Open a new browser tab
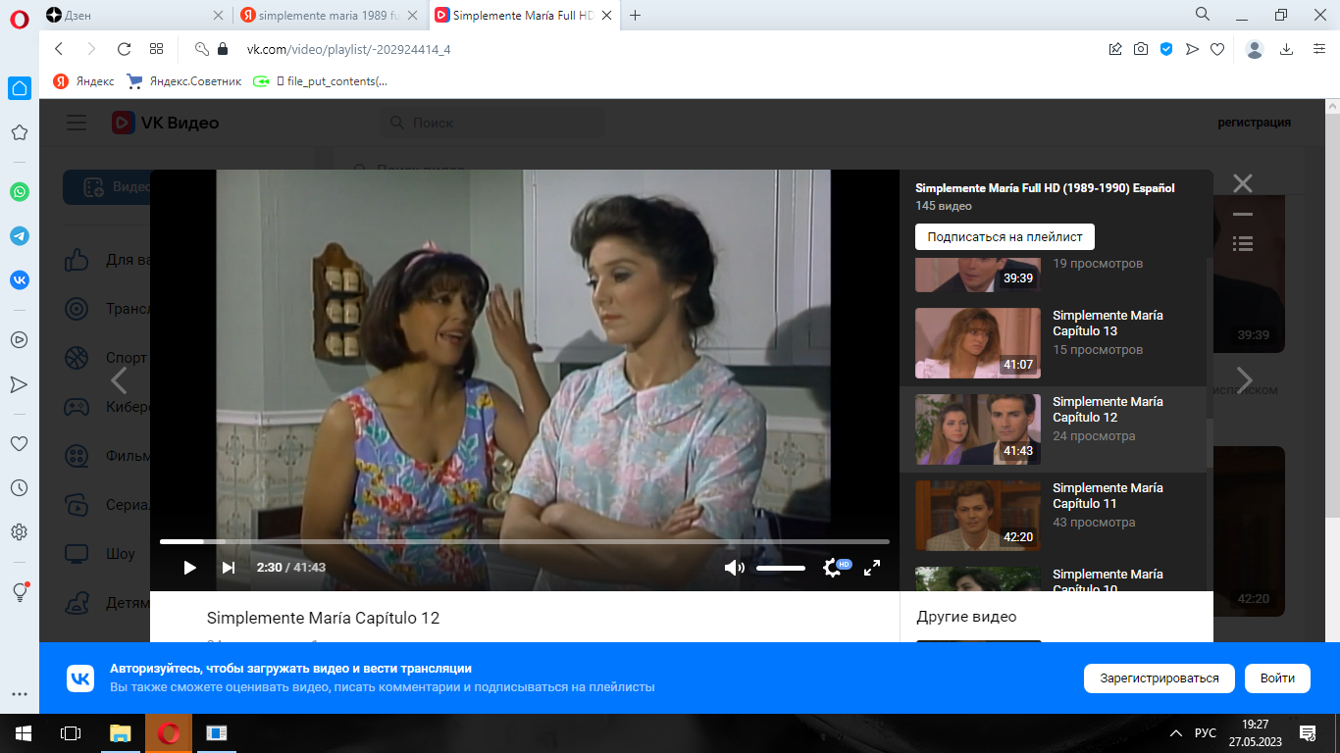This screenshot has height=753, width=1340. tap(636, 15)
